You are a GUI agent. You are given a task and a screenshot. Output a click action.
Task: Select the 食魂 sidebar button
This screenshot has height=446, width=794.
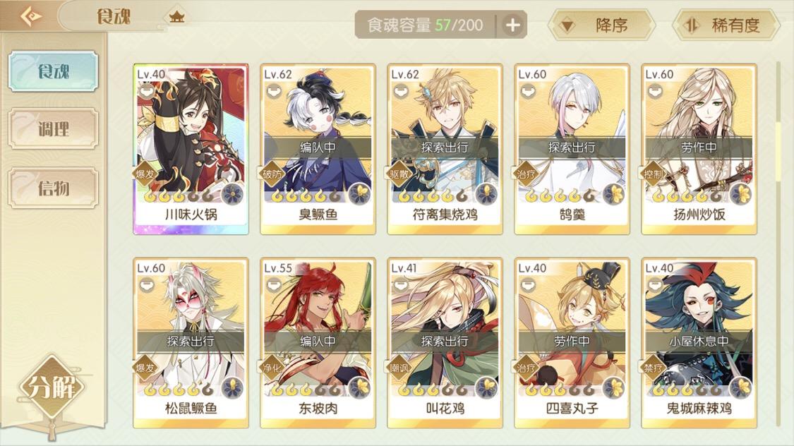pyautogui.click(x=54, y=71)
